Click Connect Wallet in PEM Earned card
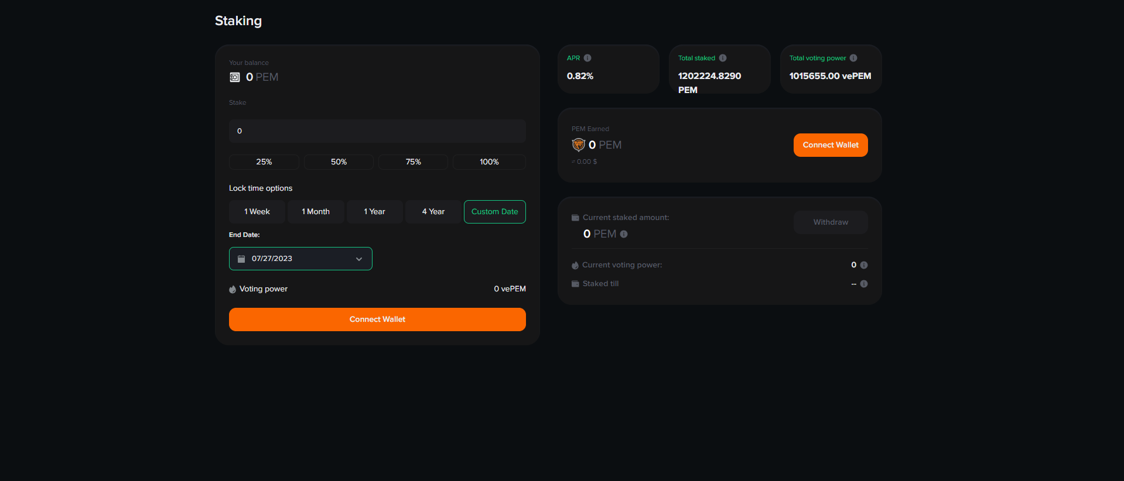1124x481 pixels. tap(830, 145)
